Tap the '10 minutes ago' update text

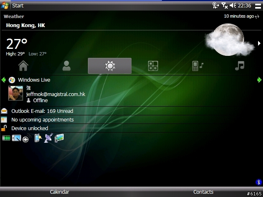[239, 16]
